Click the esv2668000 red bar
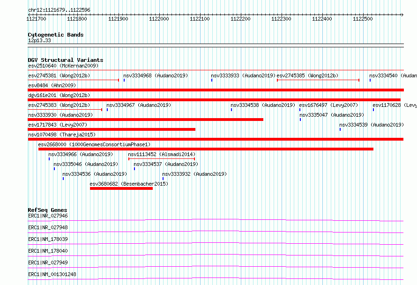417x285 pixels. pos(206,149)
